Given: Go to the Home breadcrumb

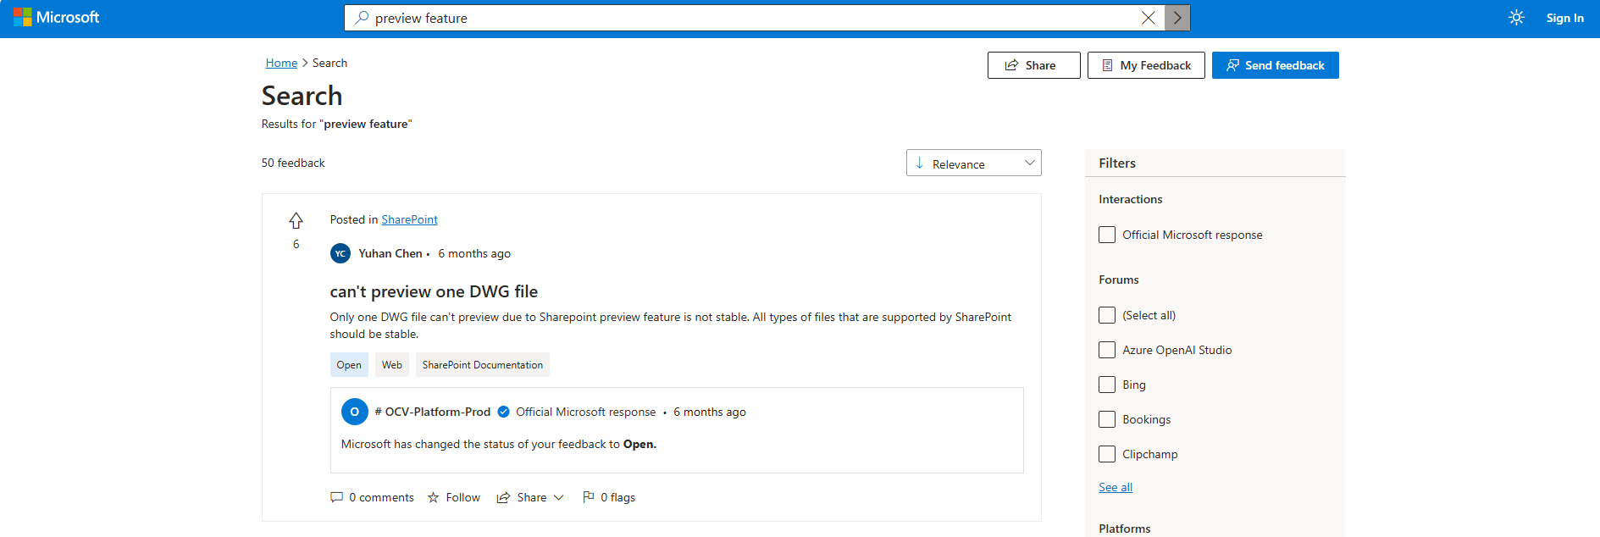Looking at the screenshot, I should (x=281, y=63).
